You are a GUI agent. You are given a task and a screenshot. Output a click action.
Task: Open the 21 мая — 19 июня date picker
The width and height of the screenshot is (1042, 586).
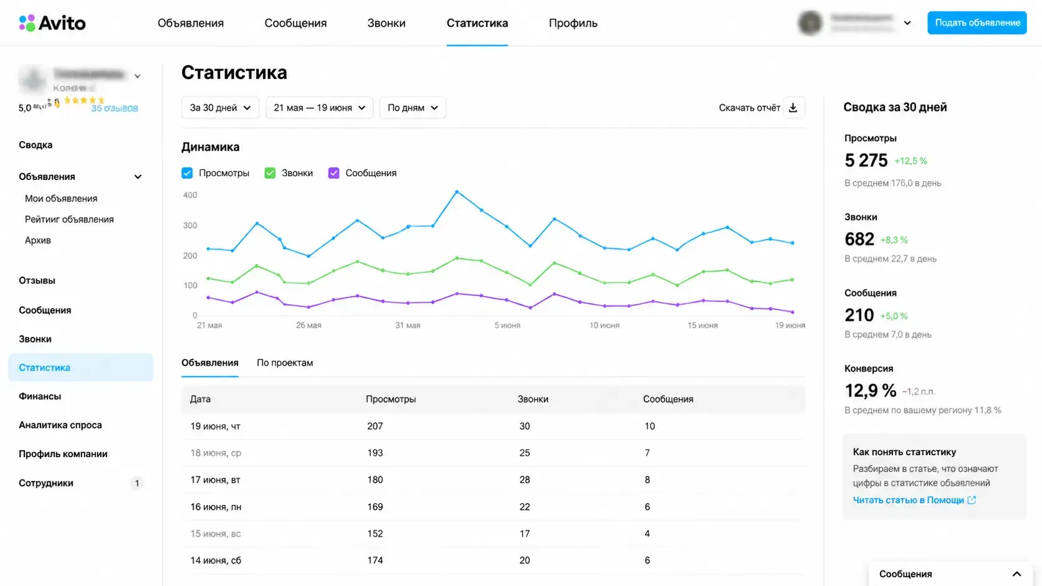319,108
